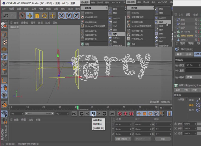Open the 文件 menu in menu bar

pyautogui.click(x=4, y=9)
